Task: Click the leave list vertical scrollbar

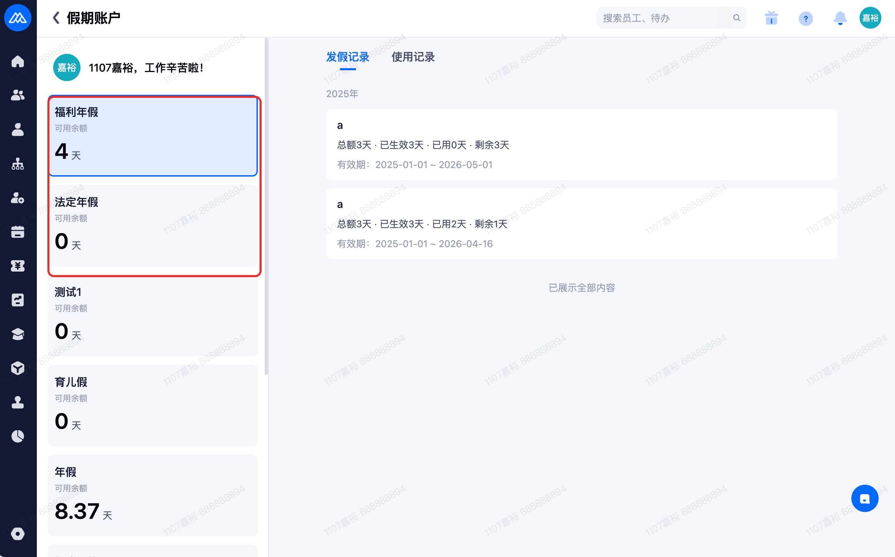Action: tap(266, 206)
